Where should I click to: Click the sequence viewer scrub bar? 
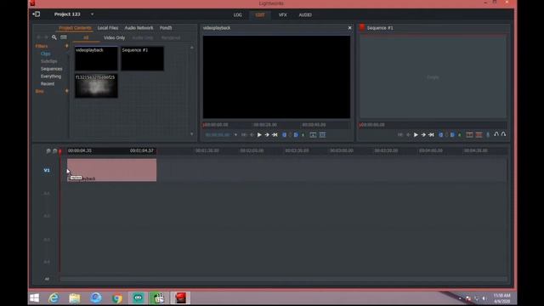(x=433, y=125)
